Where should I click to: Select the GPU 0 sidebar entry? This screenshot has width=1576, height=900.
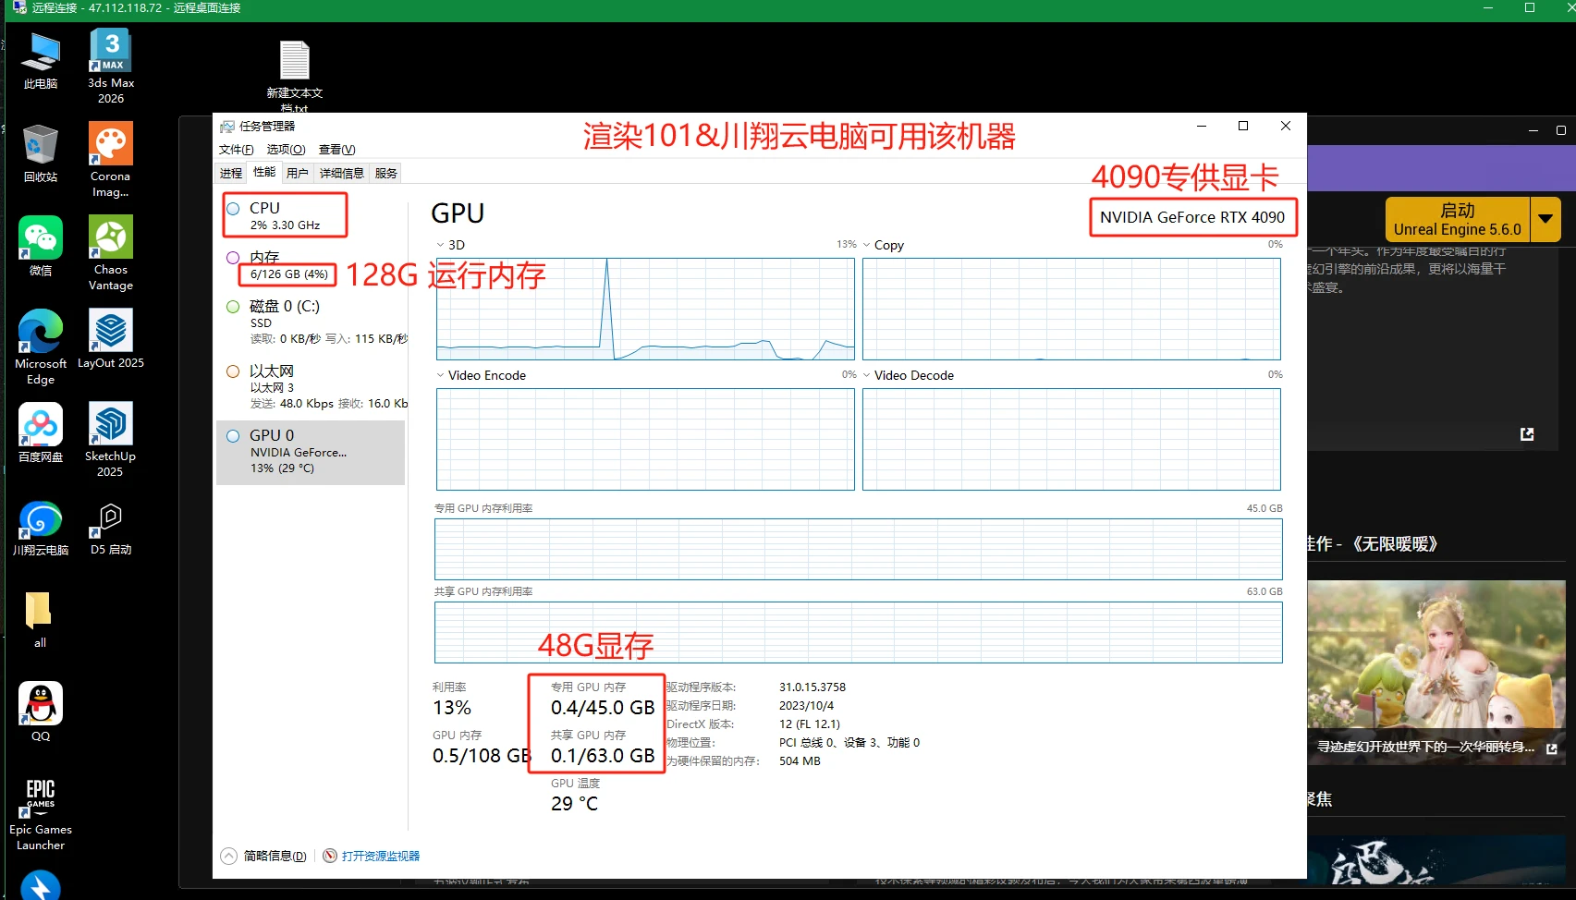tap(311, 453)
